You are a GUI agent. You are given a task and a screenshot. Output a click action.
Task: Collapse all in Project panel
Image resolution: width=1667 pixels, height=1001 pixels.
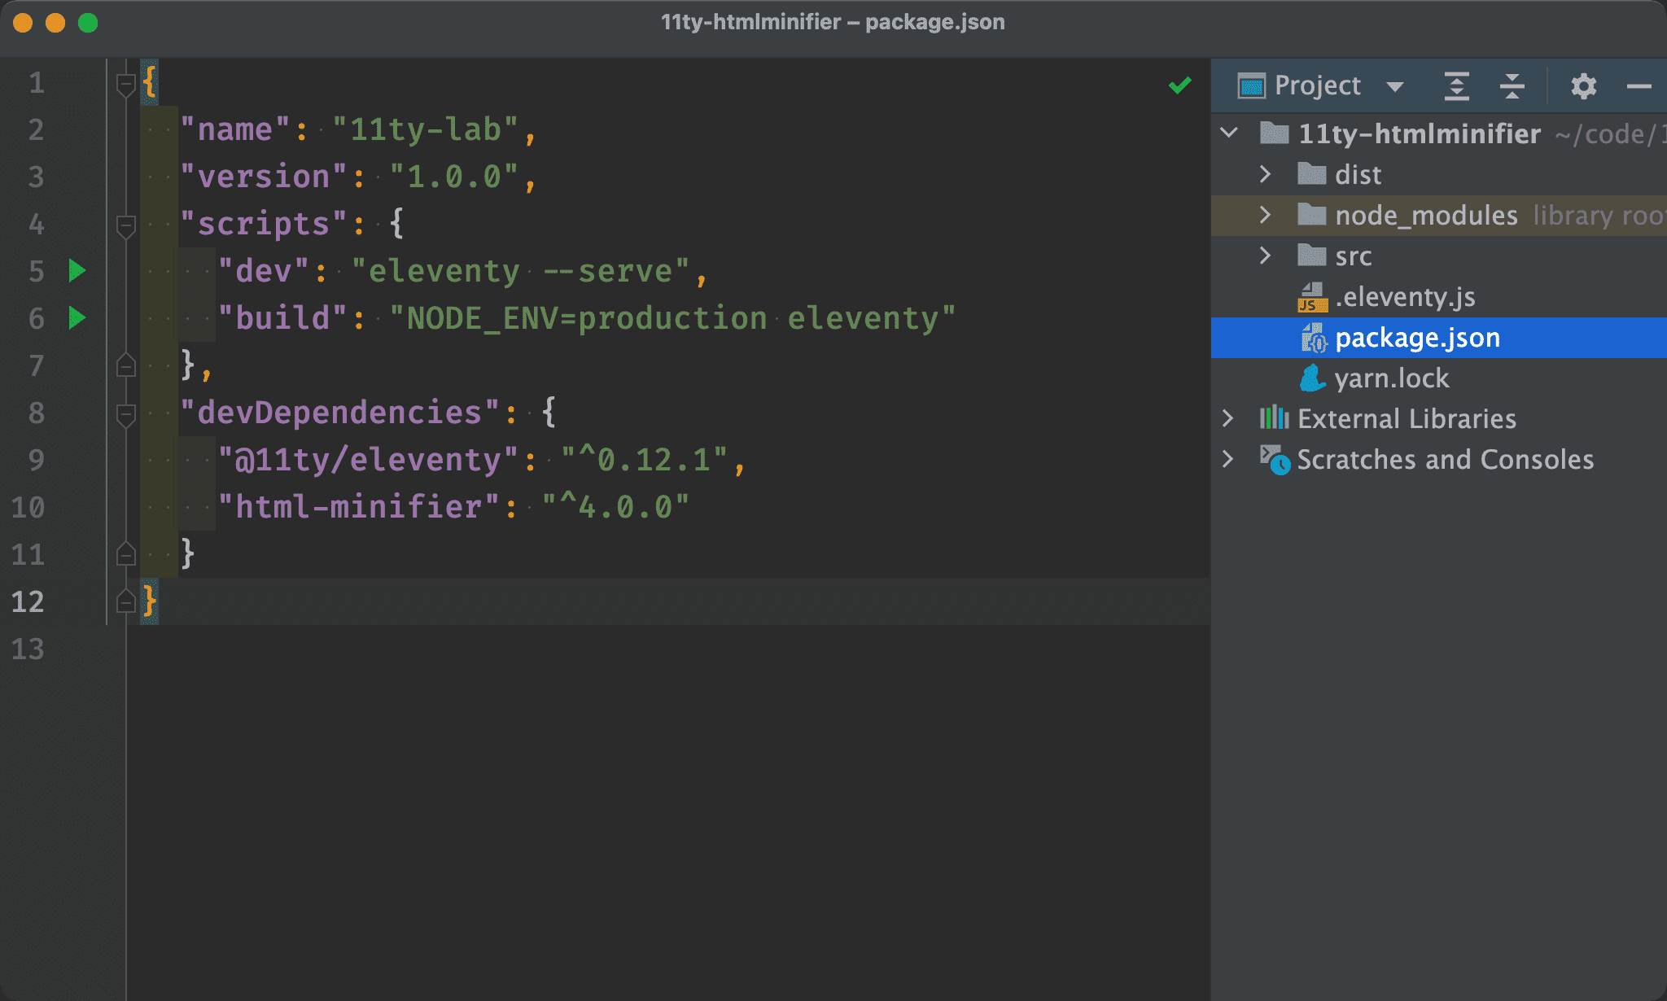tap(1512, 85)
